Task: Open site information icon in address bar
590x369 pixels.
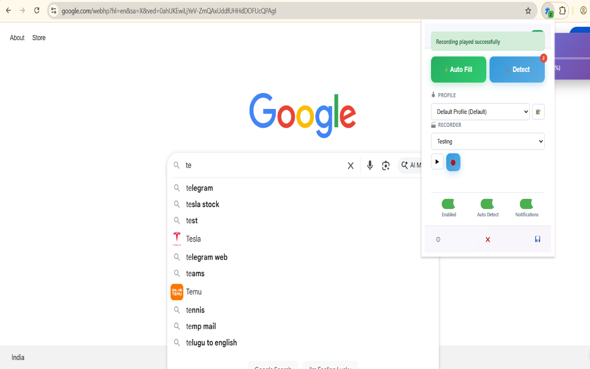Action: coord(53,11)
